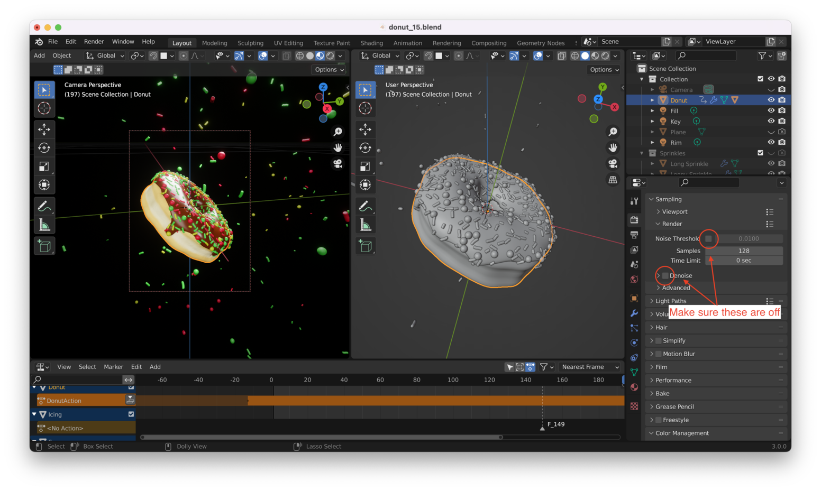Click the Samples value field

[744, 251]
